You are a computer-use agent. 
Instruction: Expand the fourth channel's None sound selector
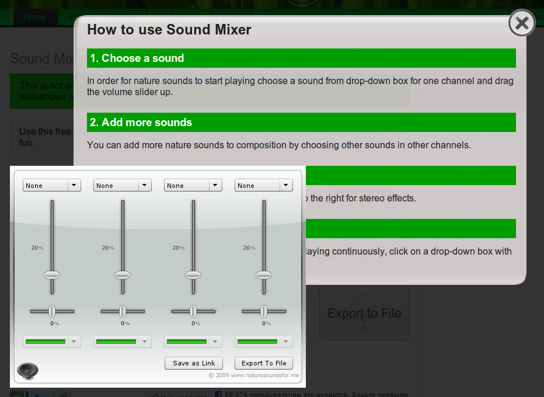263,186
